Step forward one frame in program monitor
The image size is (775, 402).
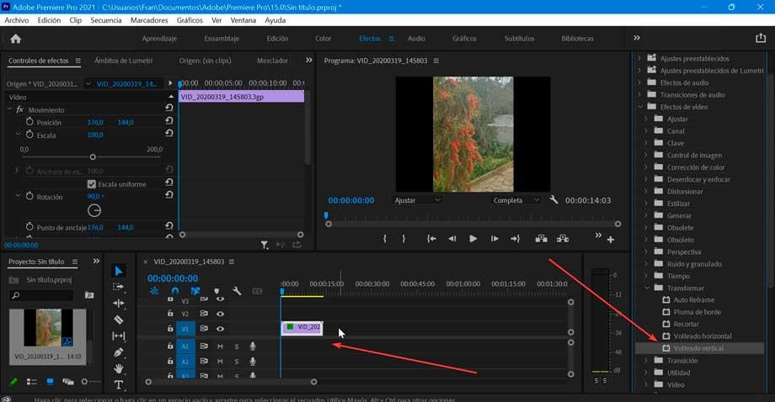click(494, 239)
